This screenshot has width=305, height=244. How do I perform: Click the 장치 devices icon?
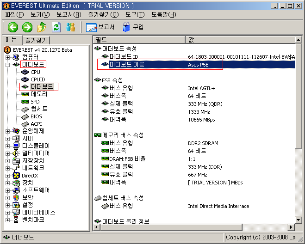(16, 183)
